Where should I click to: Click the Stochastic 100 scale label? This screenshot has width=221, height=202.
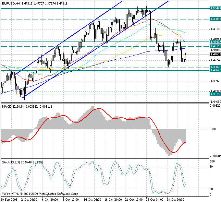[212, 161]
